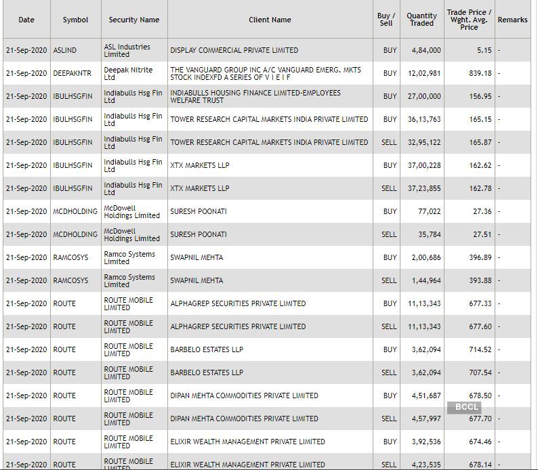The image size is (538, 470).
Task: Click quantity 77,022 for McDowell Holdings
Action: [429, 211]
